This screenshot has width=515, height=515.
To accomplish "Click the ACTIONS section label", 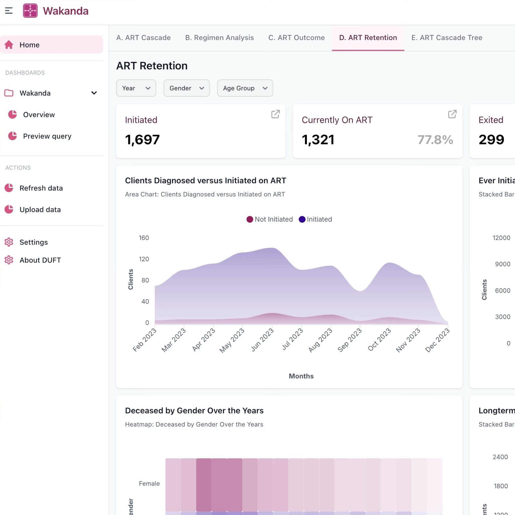I will click(18, 168).
